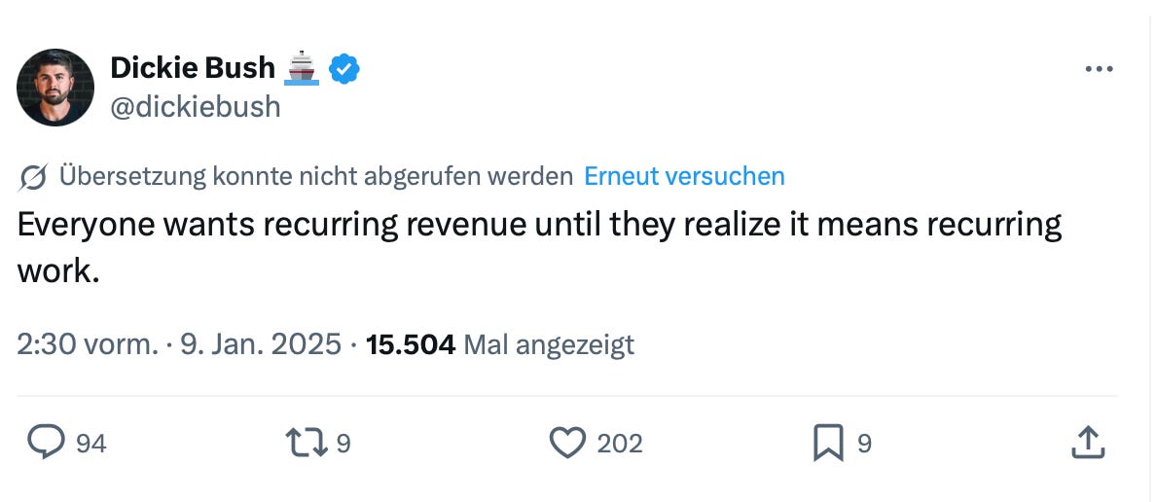Image resolution: width=1156 pixels, height=502 pixels.
Task: Click the ship emoji beside Dickie Bush
Action: (301, 68)
